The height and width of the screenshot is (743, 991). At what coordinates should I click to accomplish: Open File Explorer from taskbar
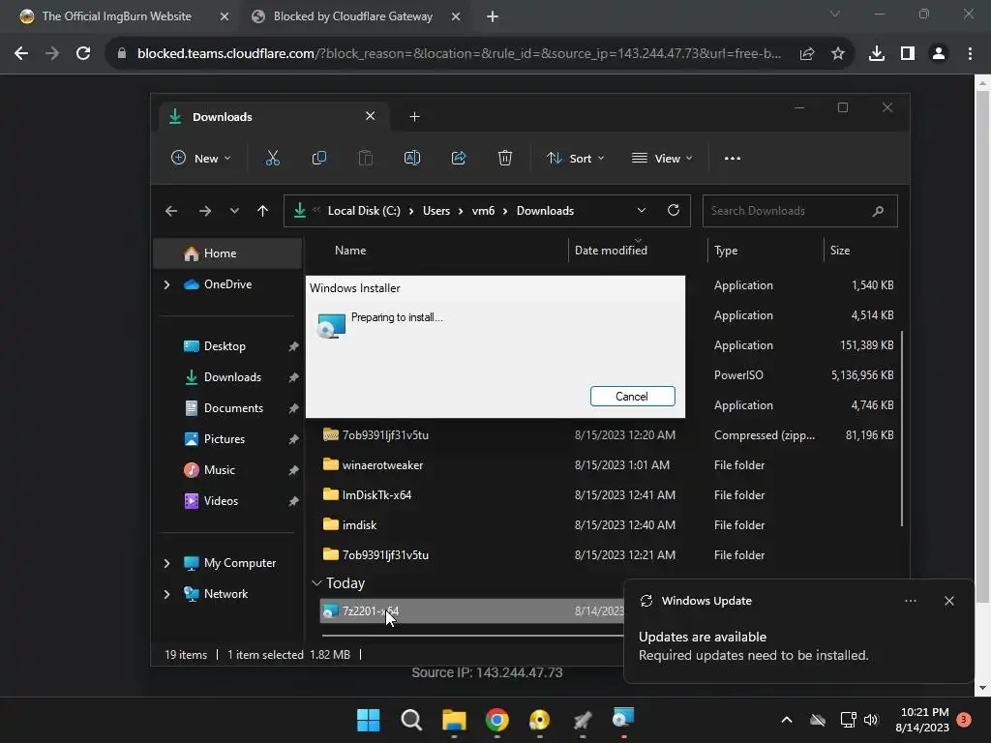point(454,720)
